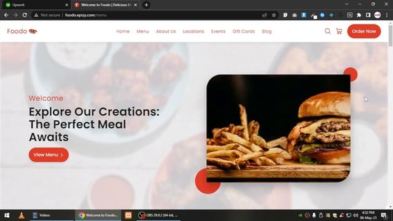
Task: Go to Home nav link
Action: [123, 31]
